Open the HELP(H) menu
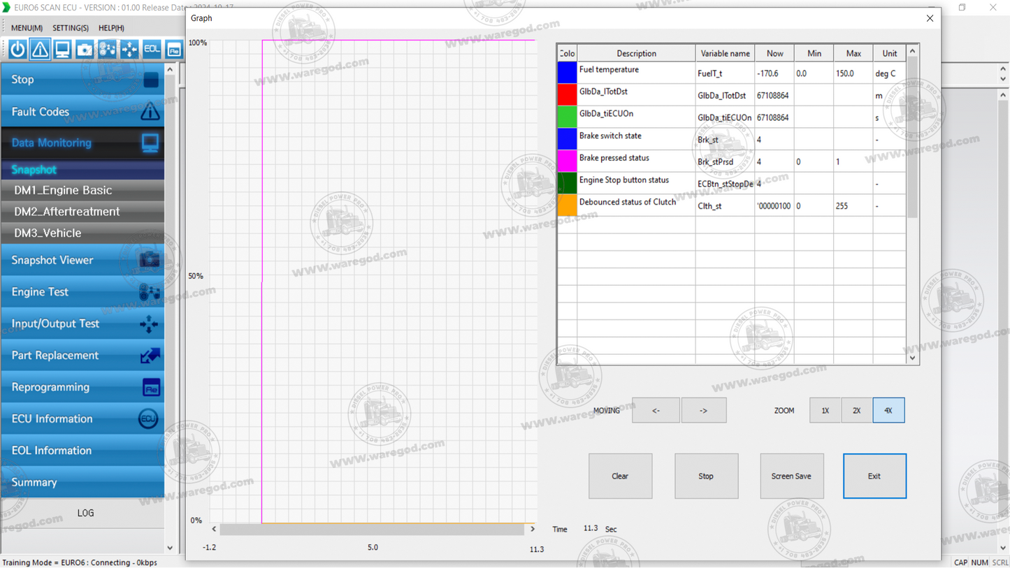1010x568 pixels. [111, 28]
